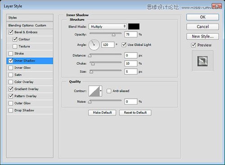
Task: Select the Texture sub-item label
Action: point(24,46)
